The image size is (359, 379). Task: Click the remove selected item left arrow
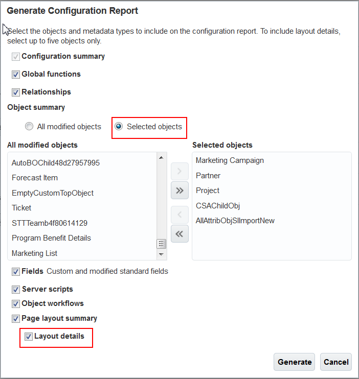click(179, 215)
